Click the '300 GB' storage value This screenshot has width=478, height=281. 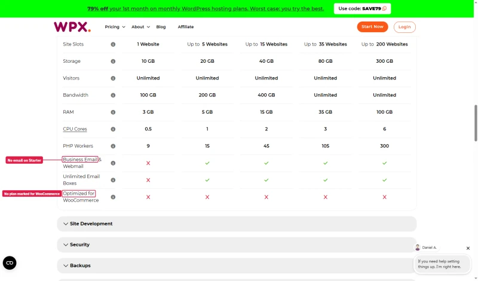click(384, 62)
